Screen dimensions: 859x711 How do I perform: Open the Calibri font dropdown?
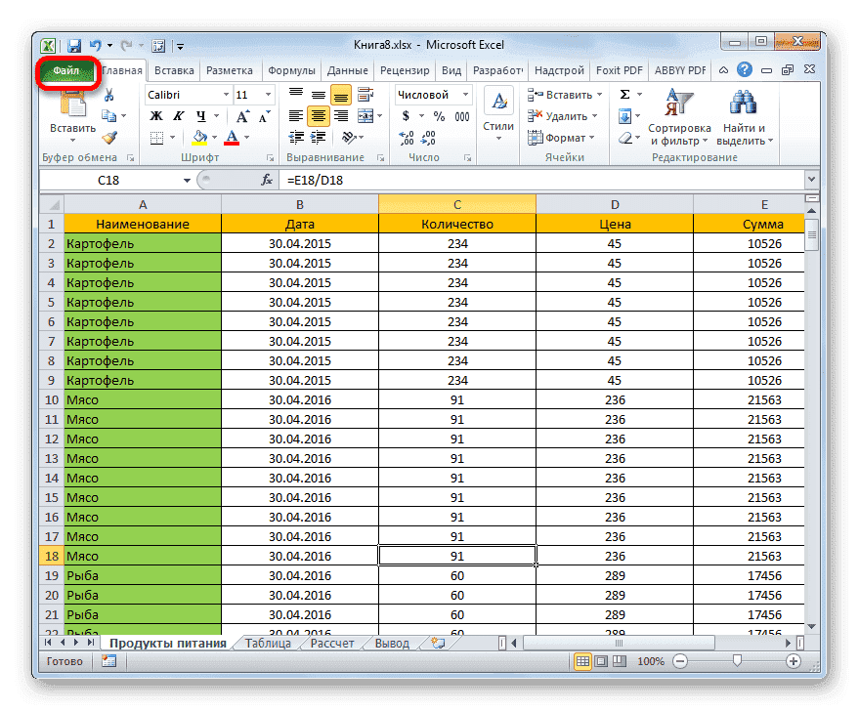[x=227, y=94]
